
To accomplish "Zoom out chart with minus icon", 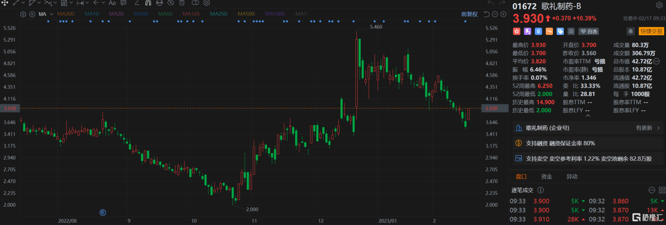I will point(495,14).
